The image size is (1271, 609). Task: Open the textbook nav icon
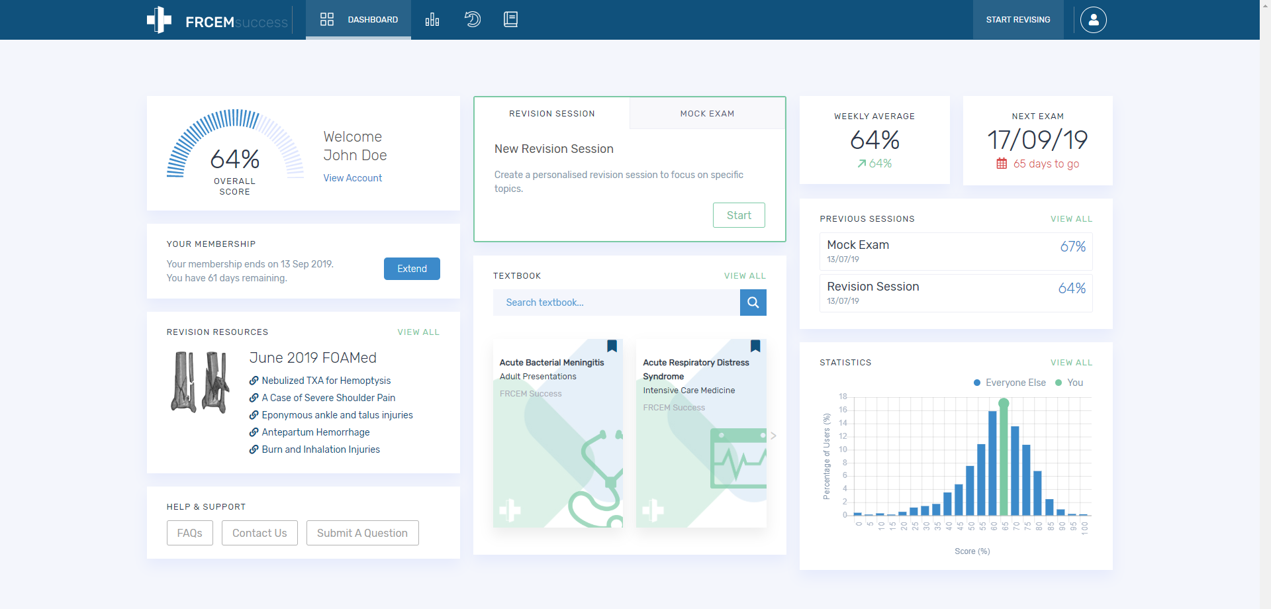[x=510, y=19]
